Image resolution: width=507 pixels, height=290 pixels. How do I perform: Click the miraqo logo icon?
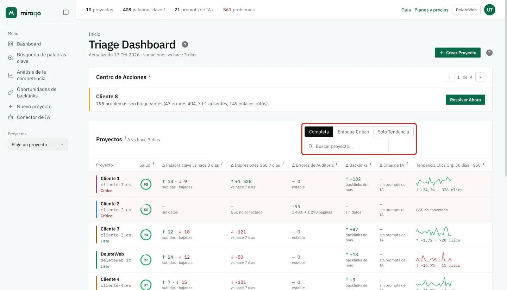[11, 13]
